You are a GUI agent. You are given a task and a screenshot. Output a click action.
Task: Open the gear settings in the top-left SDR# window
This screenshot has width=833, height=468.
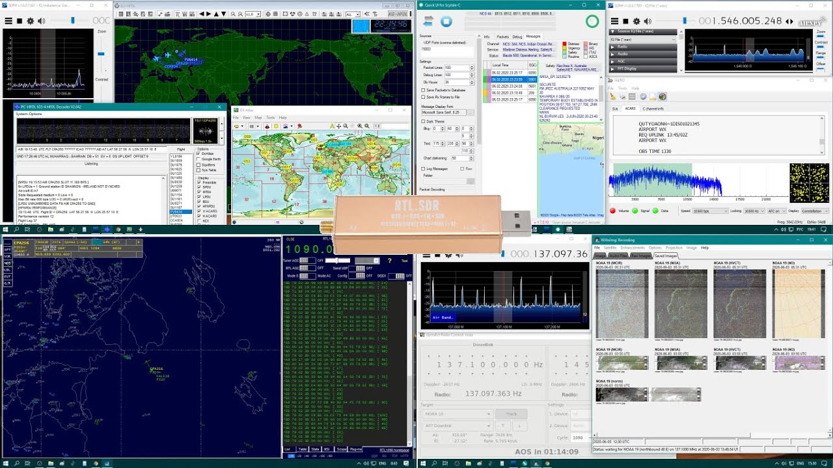click(31, 21)
